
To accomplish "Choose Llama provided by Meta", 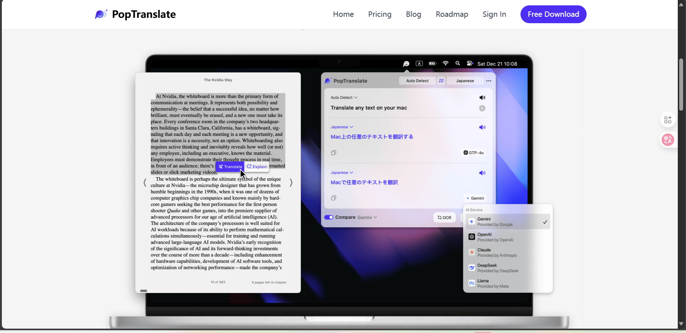I will pos(508,283).
